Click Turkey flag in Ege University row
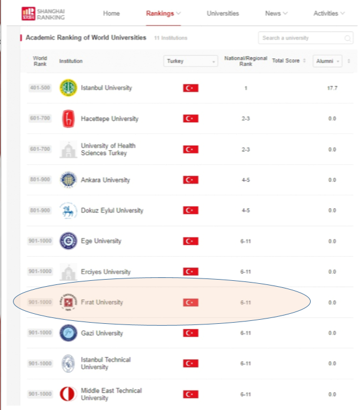 [x=190, y=241]
